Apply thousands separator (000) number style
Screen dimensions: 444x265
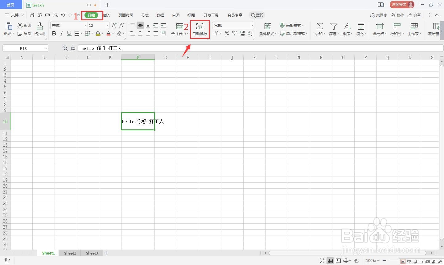click(235, 33)
